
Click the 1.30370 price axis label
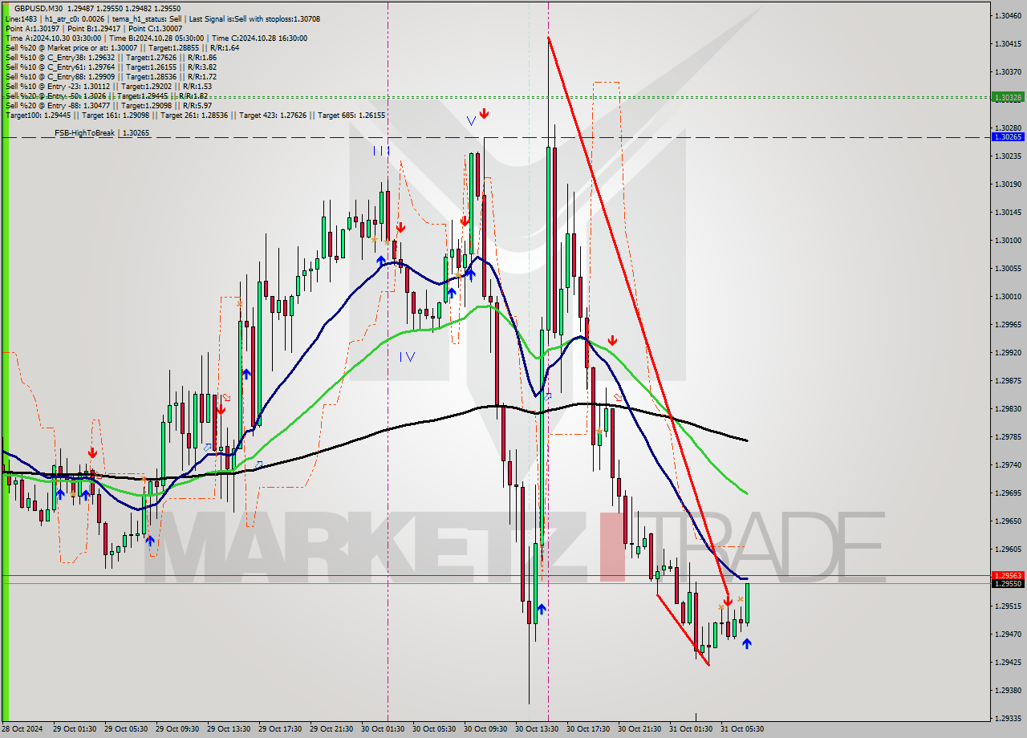tap(1008, 71)
